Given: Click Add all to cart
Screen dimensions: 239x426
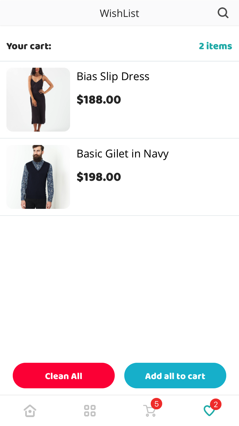Looking at the screenshot, I should pyautogui.click(x=175, y=376).
